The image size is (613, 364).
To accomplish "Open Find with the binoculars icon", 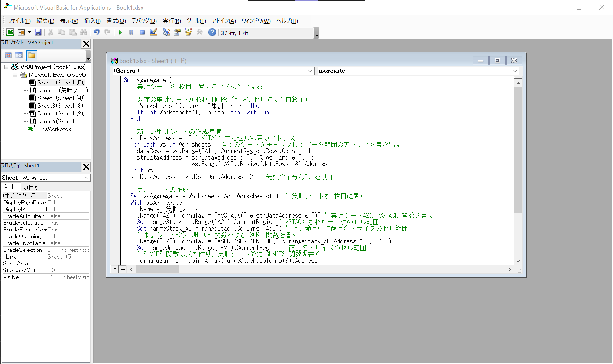I will click(84, 32).
